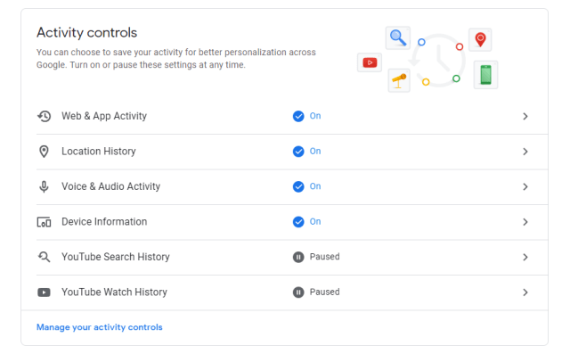Click the red YouTube illustration tile
This screenshot has height=354, width=570.
pos(370,62)
